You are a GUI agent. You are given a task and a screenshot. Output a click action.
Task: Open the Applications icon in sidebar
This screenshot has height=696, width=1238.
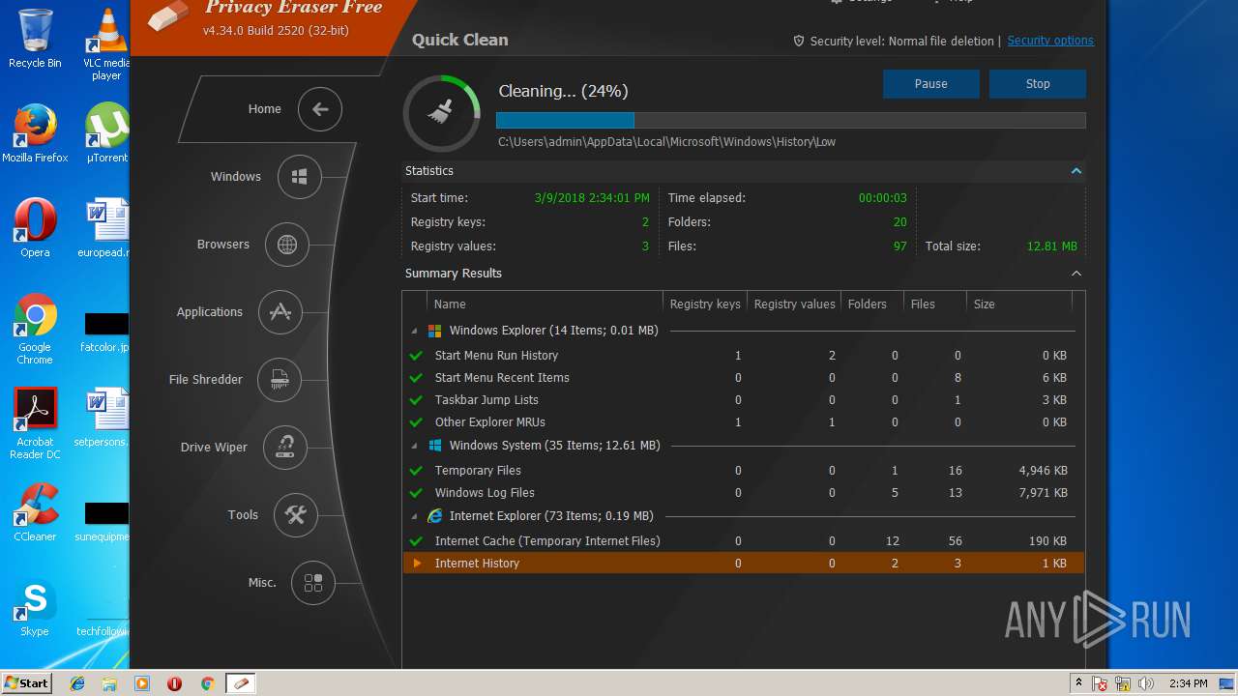(280, 312)
